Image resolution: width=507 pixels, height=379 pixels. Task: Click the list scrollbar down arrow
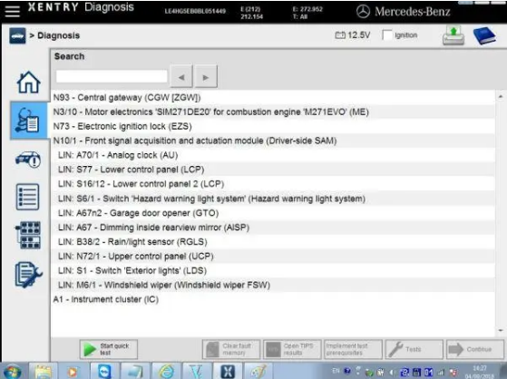coord(501,331)
